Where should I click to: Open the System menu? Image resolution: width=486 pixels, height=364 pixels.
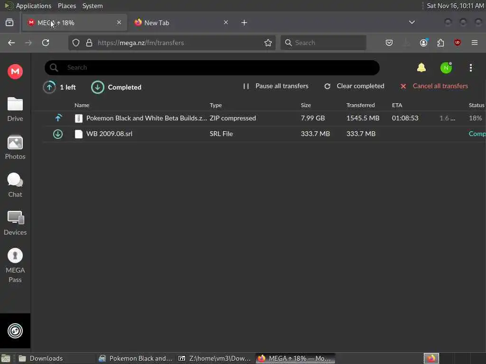tap(93, 6)
